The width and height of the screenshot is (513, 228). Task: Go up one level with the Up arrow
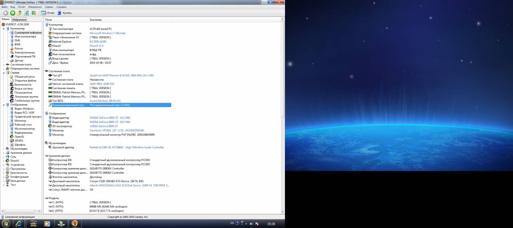[x=19, y=13]
